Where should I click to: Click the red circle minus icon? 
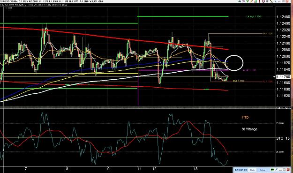pyautogui.click(x=263, y=1)
